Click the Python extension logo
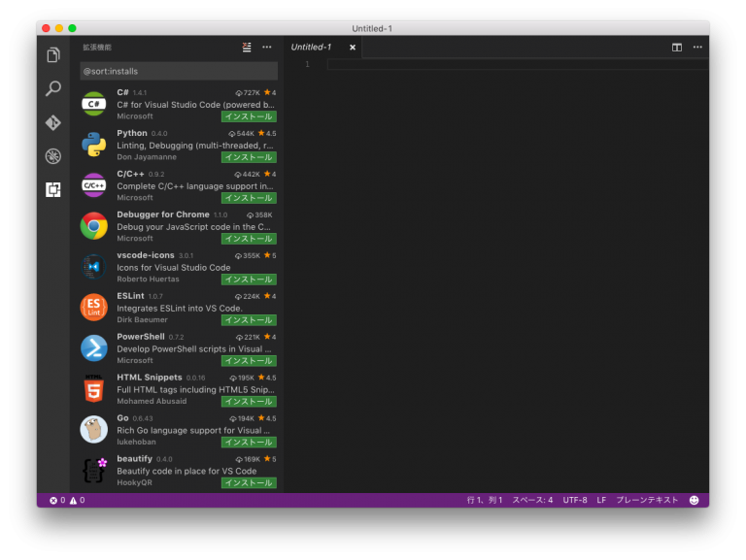 (x=93, y=145)
